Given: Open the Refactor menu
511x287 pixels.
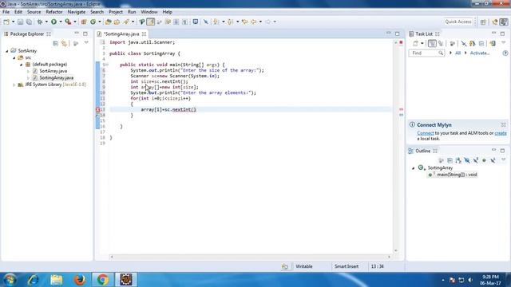Looking at the screenshot, I should pos(54,12).
